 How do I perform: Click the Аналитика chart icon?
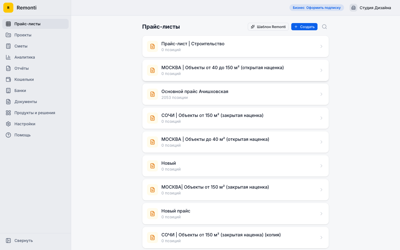[x=8, y=57]
